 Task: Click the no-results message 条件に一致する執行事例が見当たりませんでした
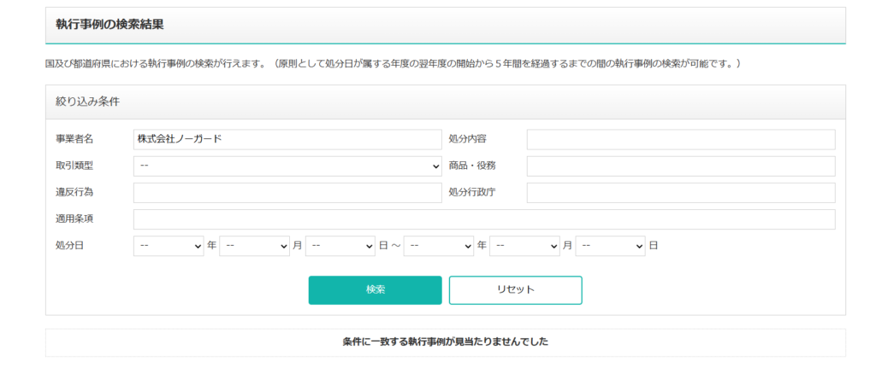point(445,342)
